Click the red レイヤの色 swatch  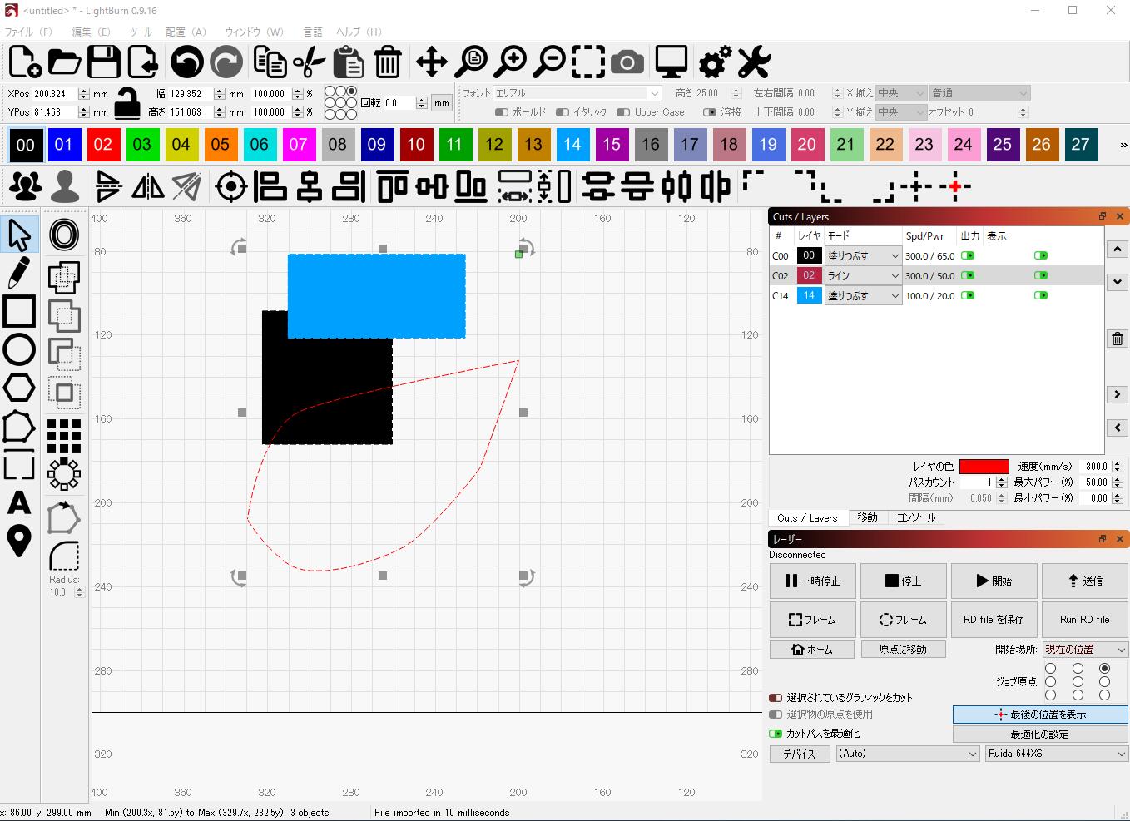(984, 467)
